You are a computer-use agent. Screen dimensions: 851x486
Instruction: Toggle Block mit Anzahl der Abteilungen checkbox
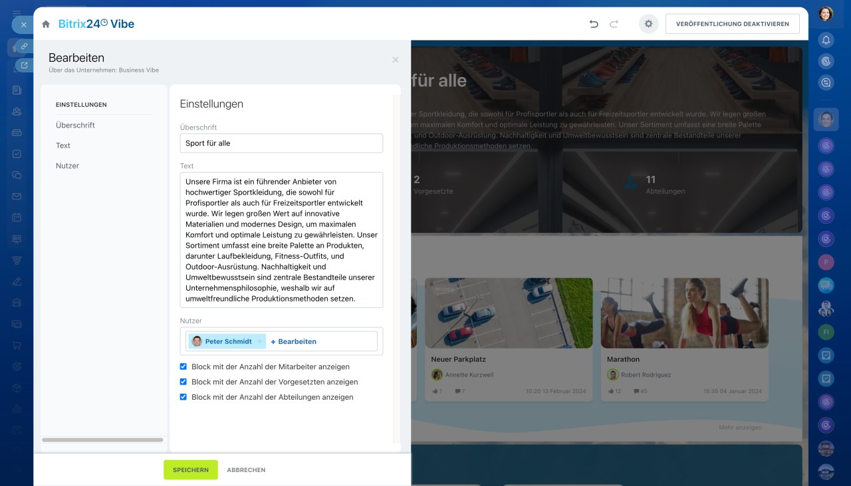(183, 397)
